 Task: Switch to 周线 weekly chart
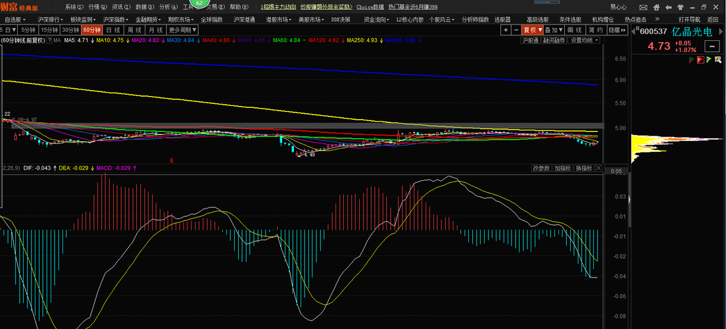click(134, 30)
